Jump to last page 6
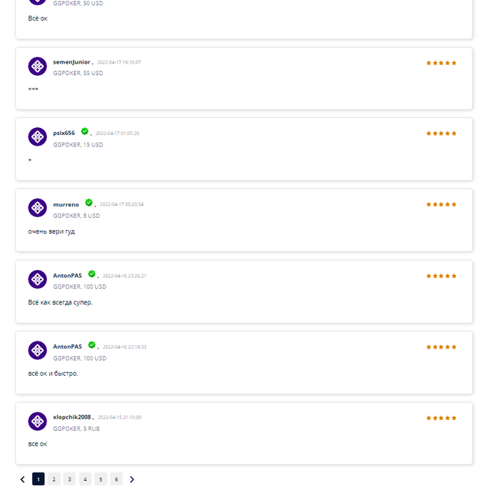Screen dimensions: 481x500 click(116, 479)
